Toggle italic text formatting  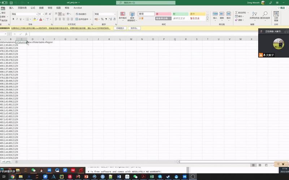point(17,19)
